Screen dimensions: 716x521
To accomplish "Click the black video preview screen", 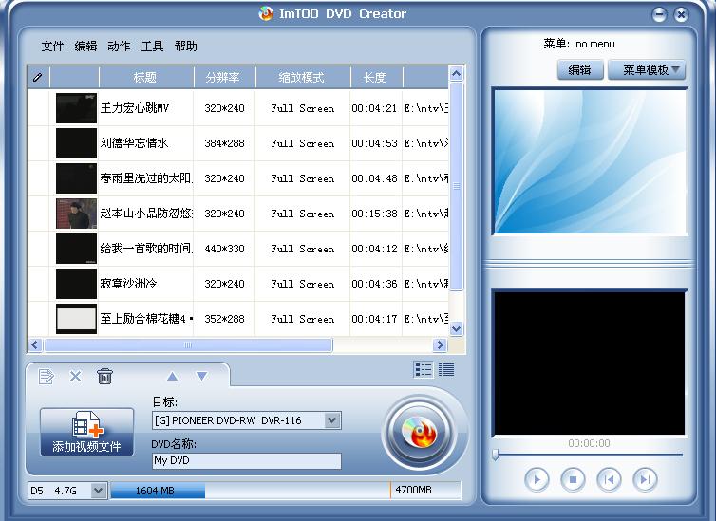I will tap(590, 363).
